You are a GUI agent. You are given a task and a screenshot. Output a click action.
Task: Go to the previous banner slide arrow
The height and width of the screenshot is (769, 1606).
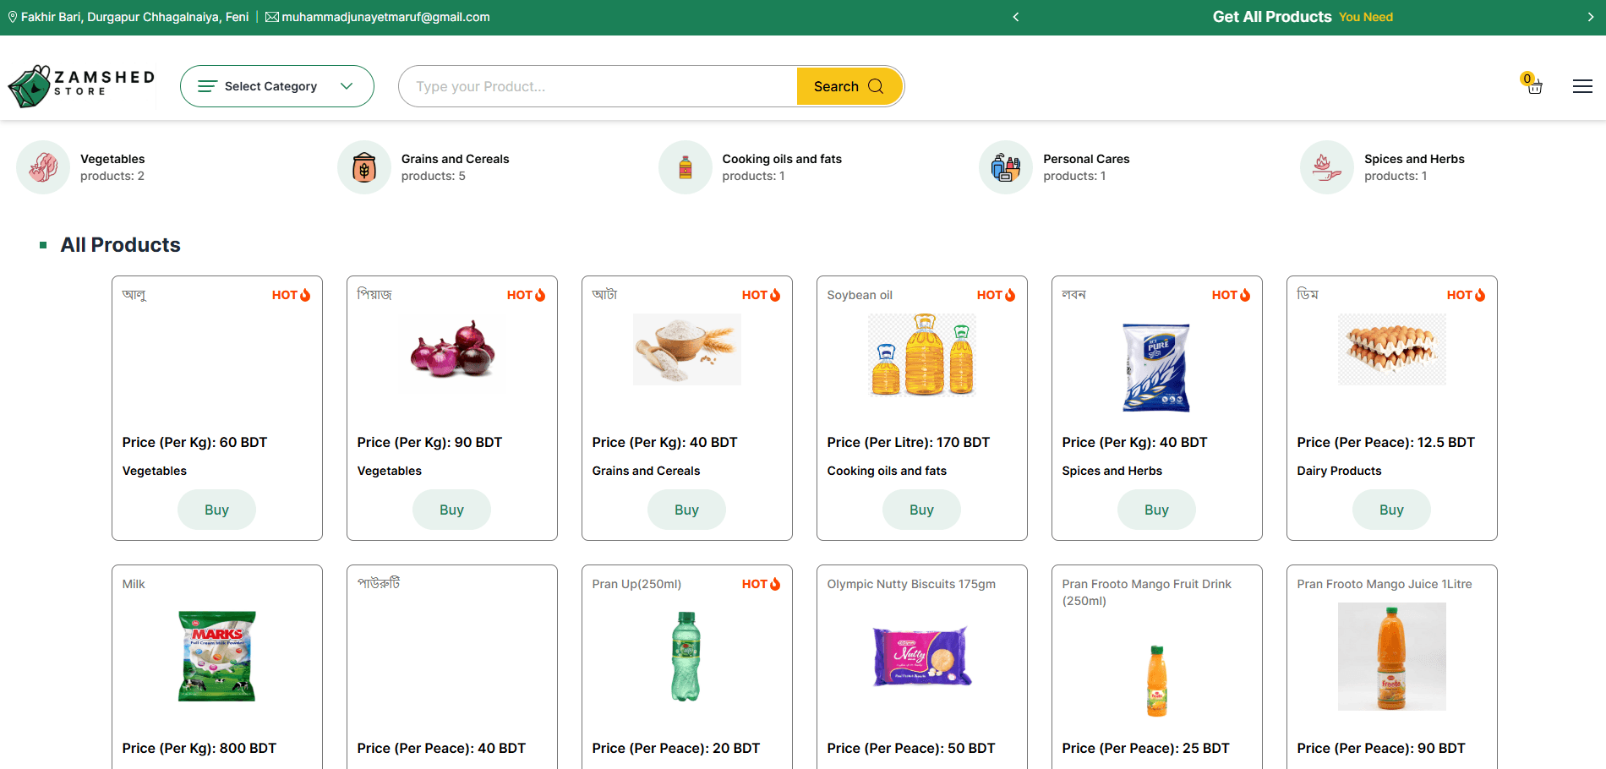(x=1016, y=17)
